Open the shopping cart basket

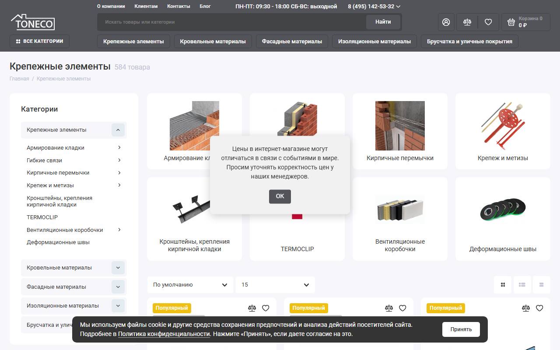(x=526, y=22)
